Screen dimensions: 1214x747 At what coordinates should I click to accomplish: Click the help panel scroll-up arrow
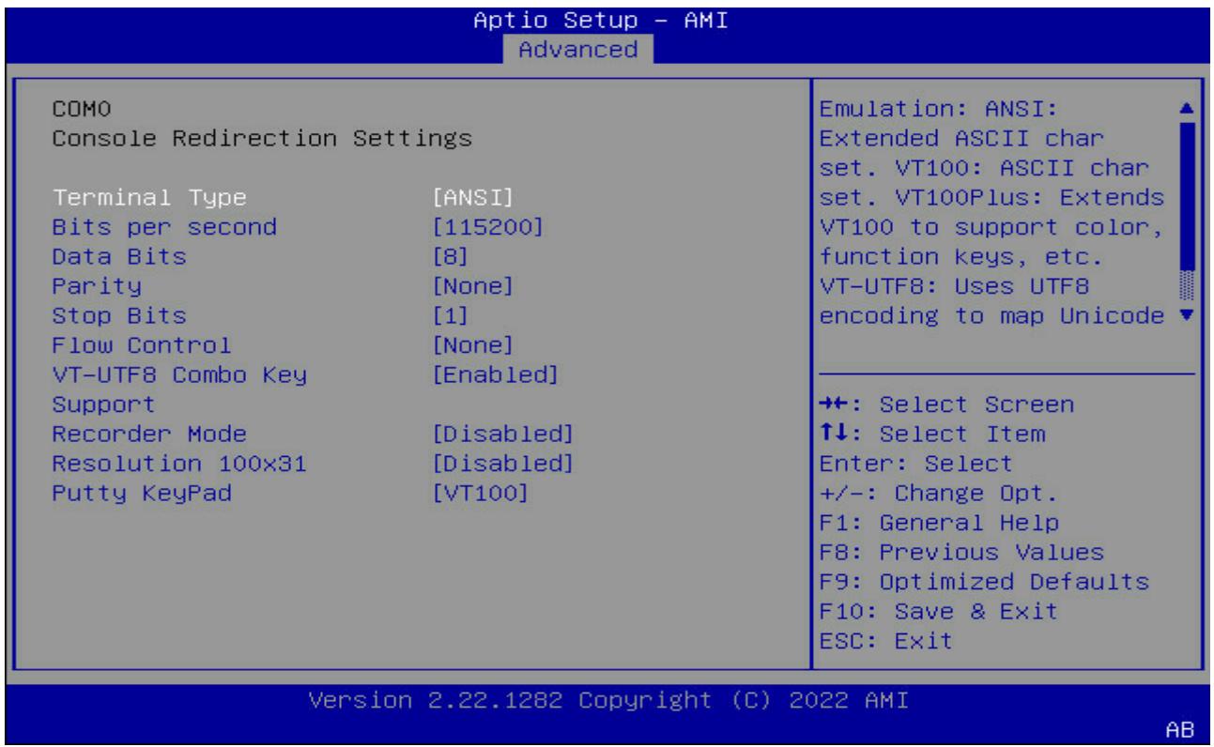(x=1188, y=108)
